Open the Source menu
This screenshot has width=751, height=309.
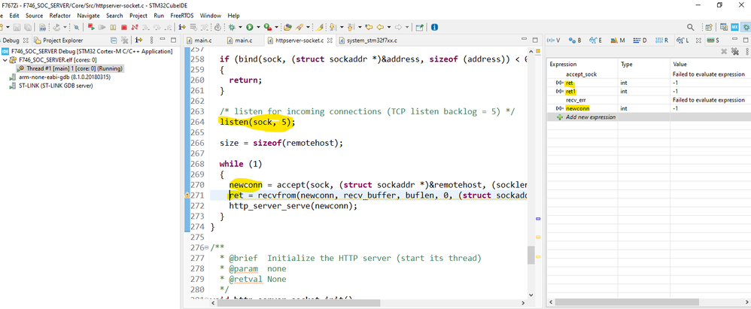[x=34, y=15]
